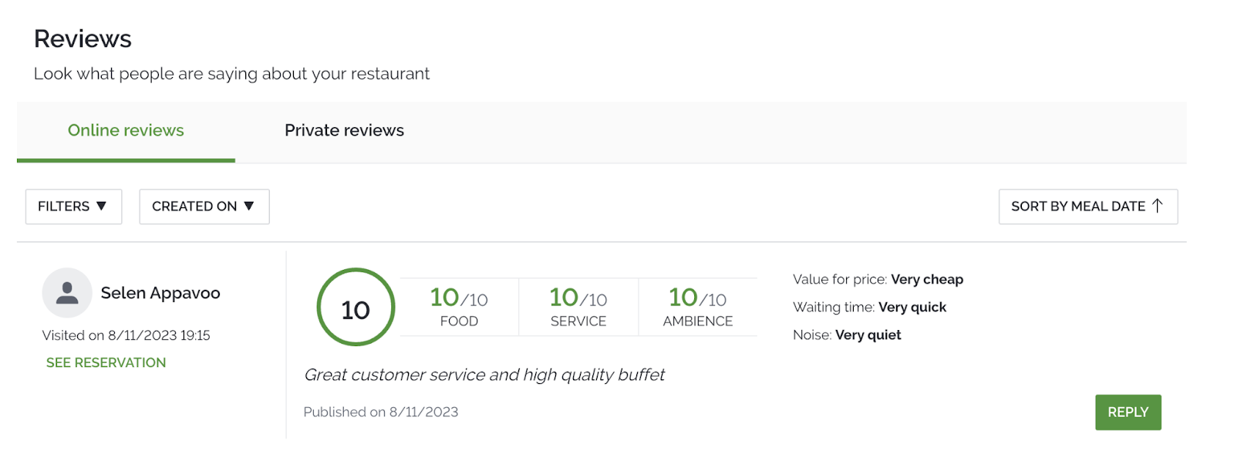Screen dimensions: 1234x451
Task: Click the Service 10/10 rating
Action: 578,307
